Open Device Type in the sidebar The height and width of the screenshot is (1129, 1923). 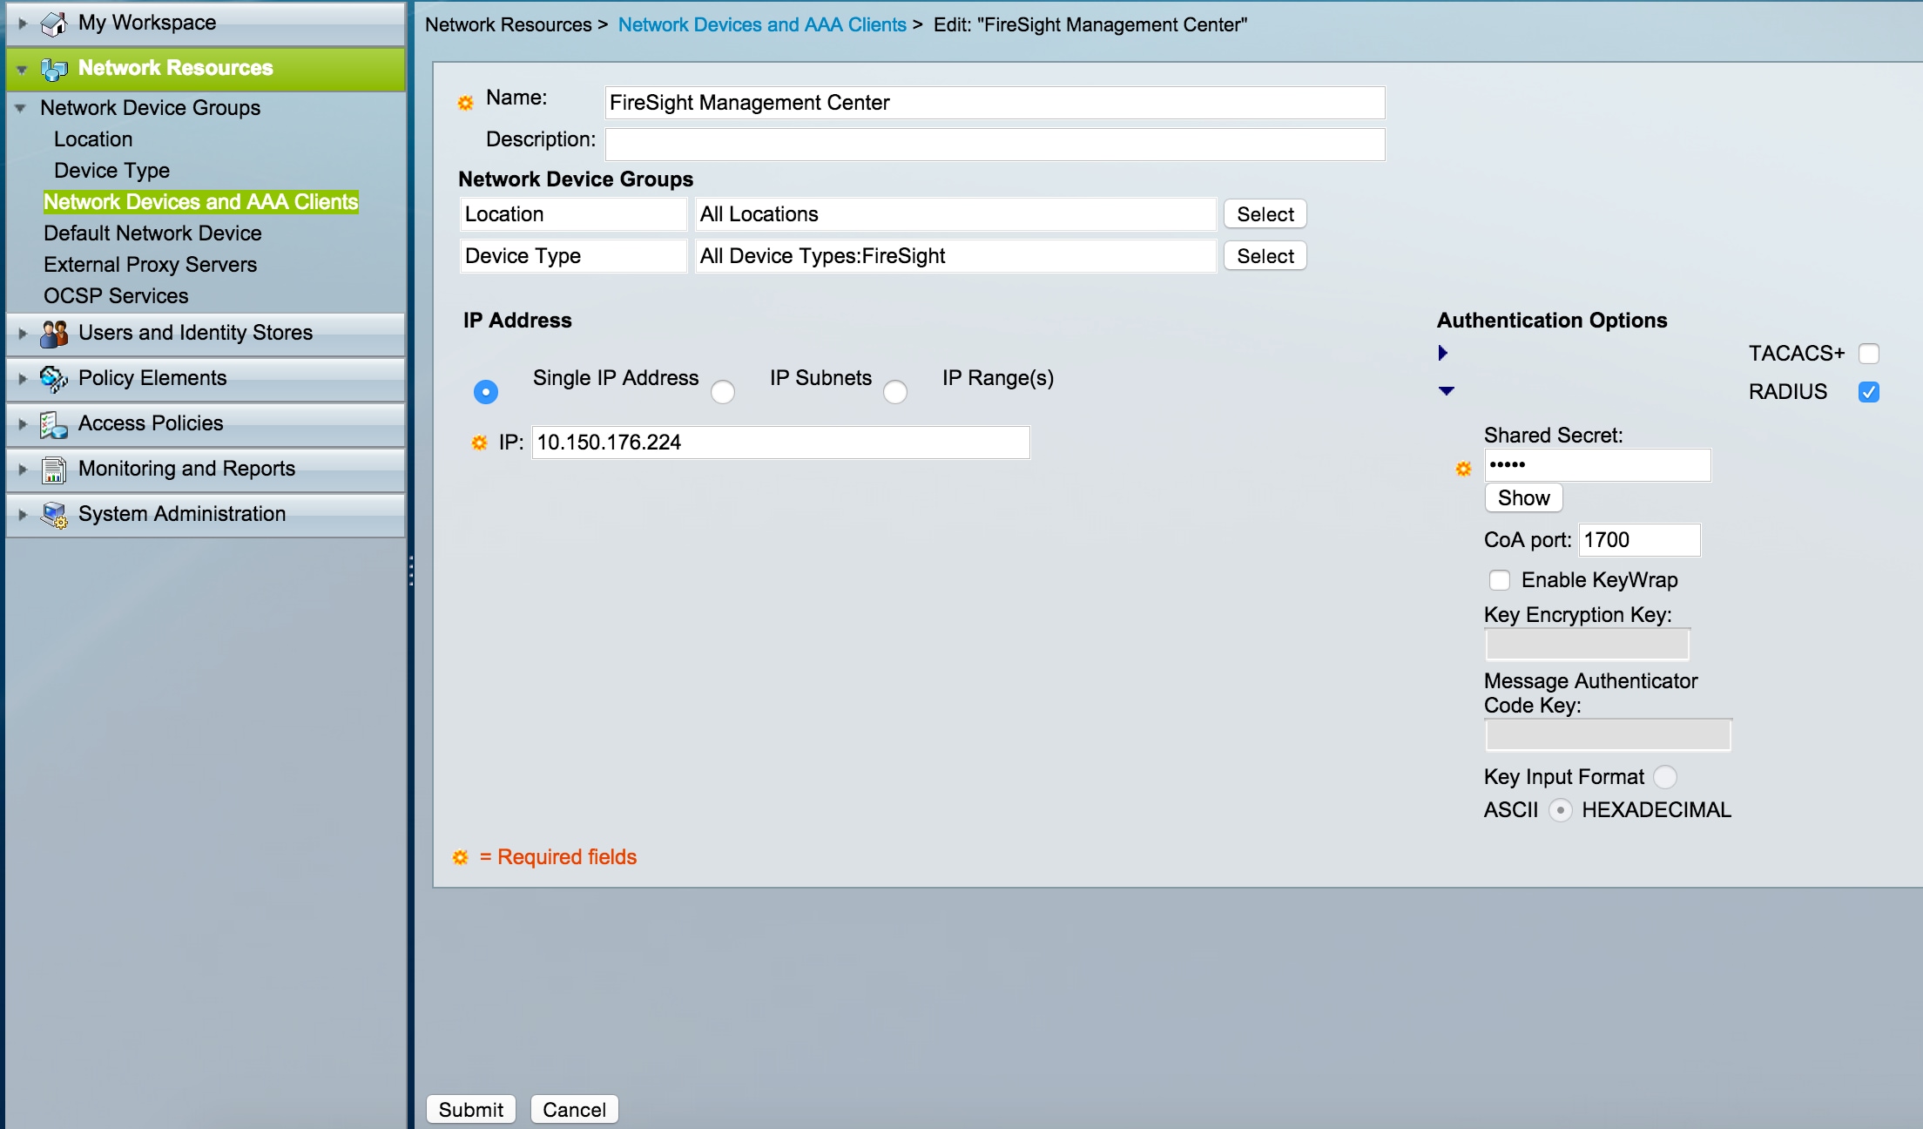pyautogui.click(x=111, y=171)
